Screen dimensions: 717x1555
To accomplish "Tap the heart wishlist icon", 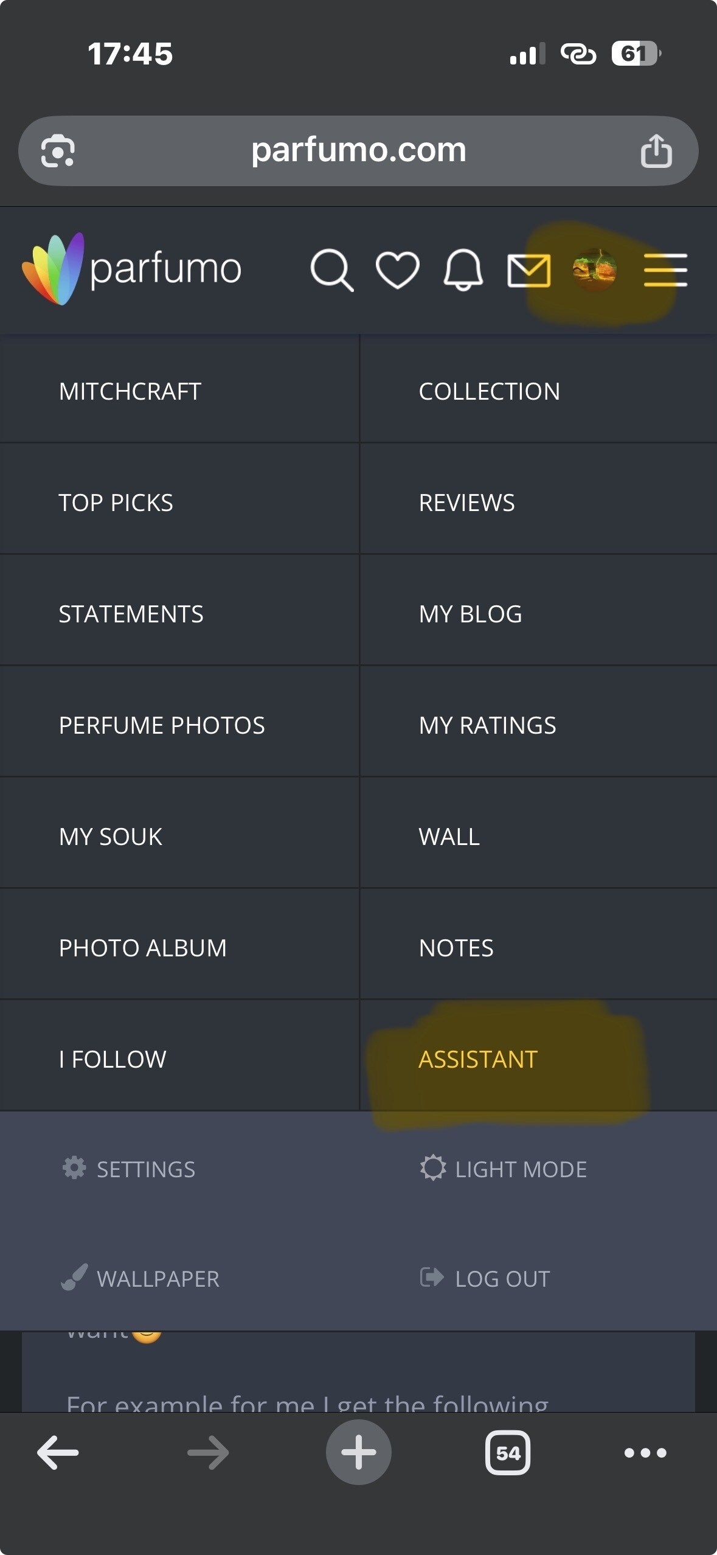I will tap(397, 270).
